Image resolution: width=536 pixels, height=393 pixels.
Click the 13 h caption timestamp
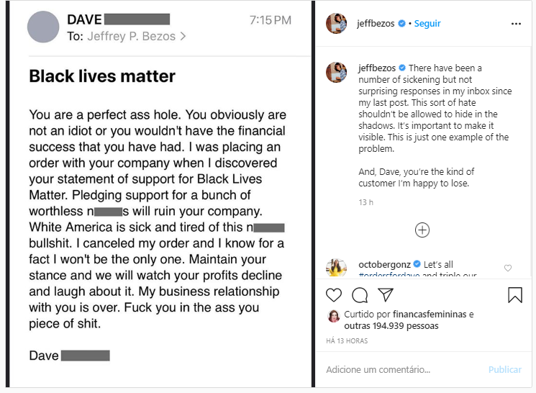pos(366,202)
